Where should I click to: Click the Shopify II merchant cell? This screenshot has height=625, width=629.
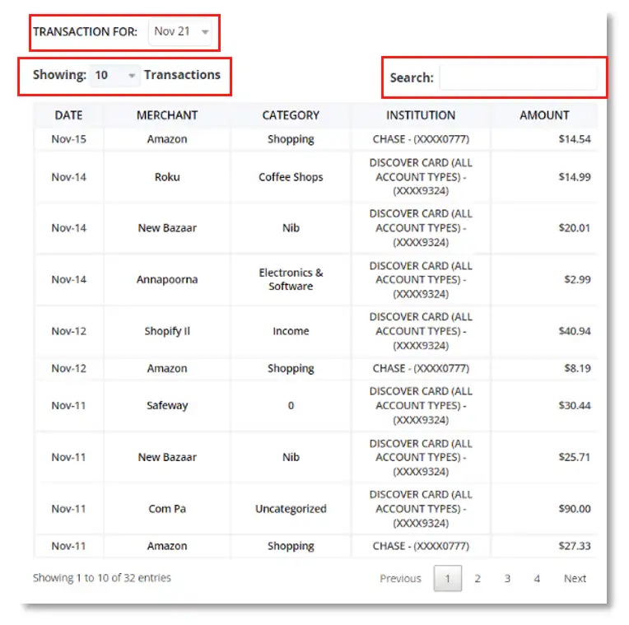tap(167, 331)
